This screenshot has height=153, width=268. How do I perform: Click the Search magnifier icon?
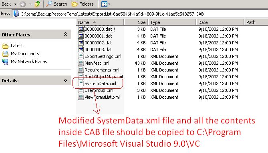coord(49,4)
